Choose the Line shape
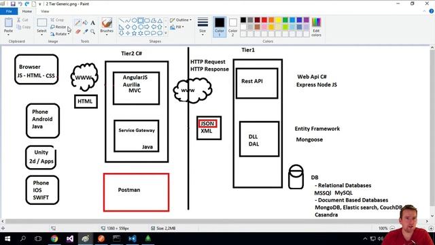The height and width of the screenshot is (245, 435). [x=121, y=20]
